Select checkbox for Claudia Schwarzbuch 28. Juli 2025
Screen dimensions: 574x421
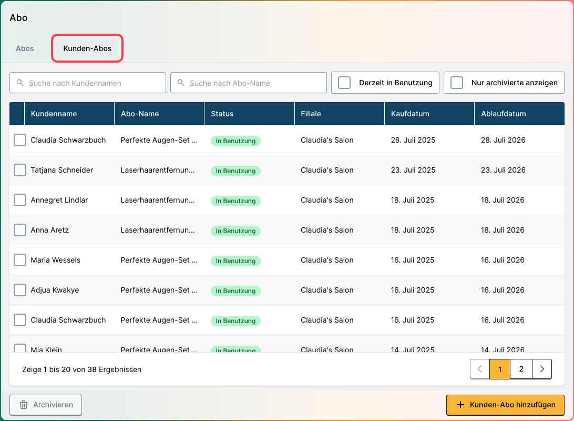(x=20, y=140)
